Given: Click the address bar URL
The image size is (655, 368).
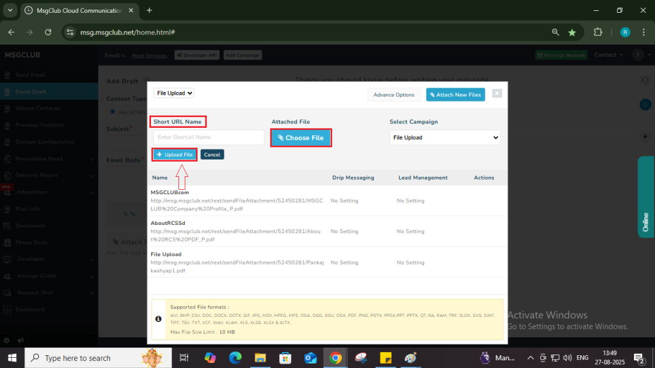Looking at the screenshot, I should [127, 32].
